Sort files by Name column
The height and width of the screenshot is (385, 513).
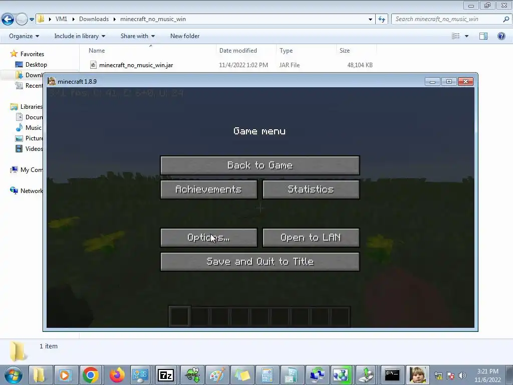click(150, 51)
